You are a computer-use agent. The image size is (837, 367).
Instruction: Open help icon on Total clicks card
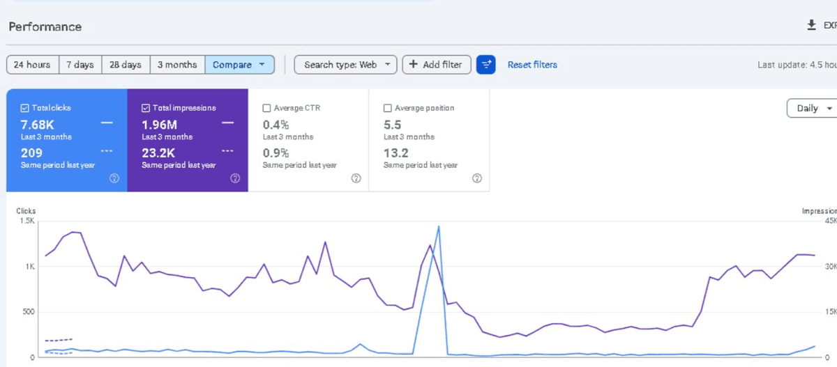point(114,178)
